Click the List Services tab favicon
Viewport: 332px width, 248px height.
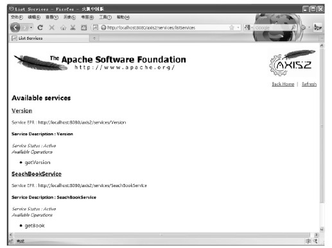(14, 38)
